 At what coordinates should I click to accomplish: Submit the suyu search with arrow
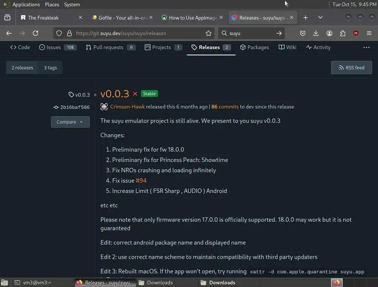click(x=279, y=33)
